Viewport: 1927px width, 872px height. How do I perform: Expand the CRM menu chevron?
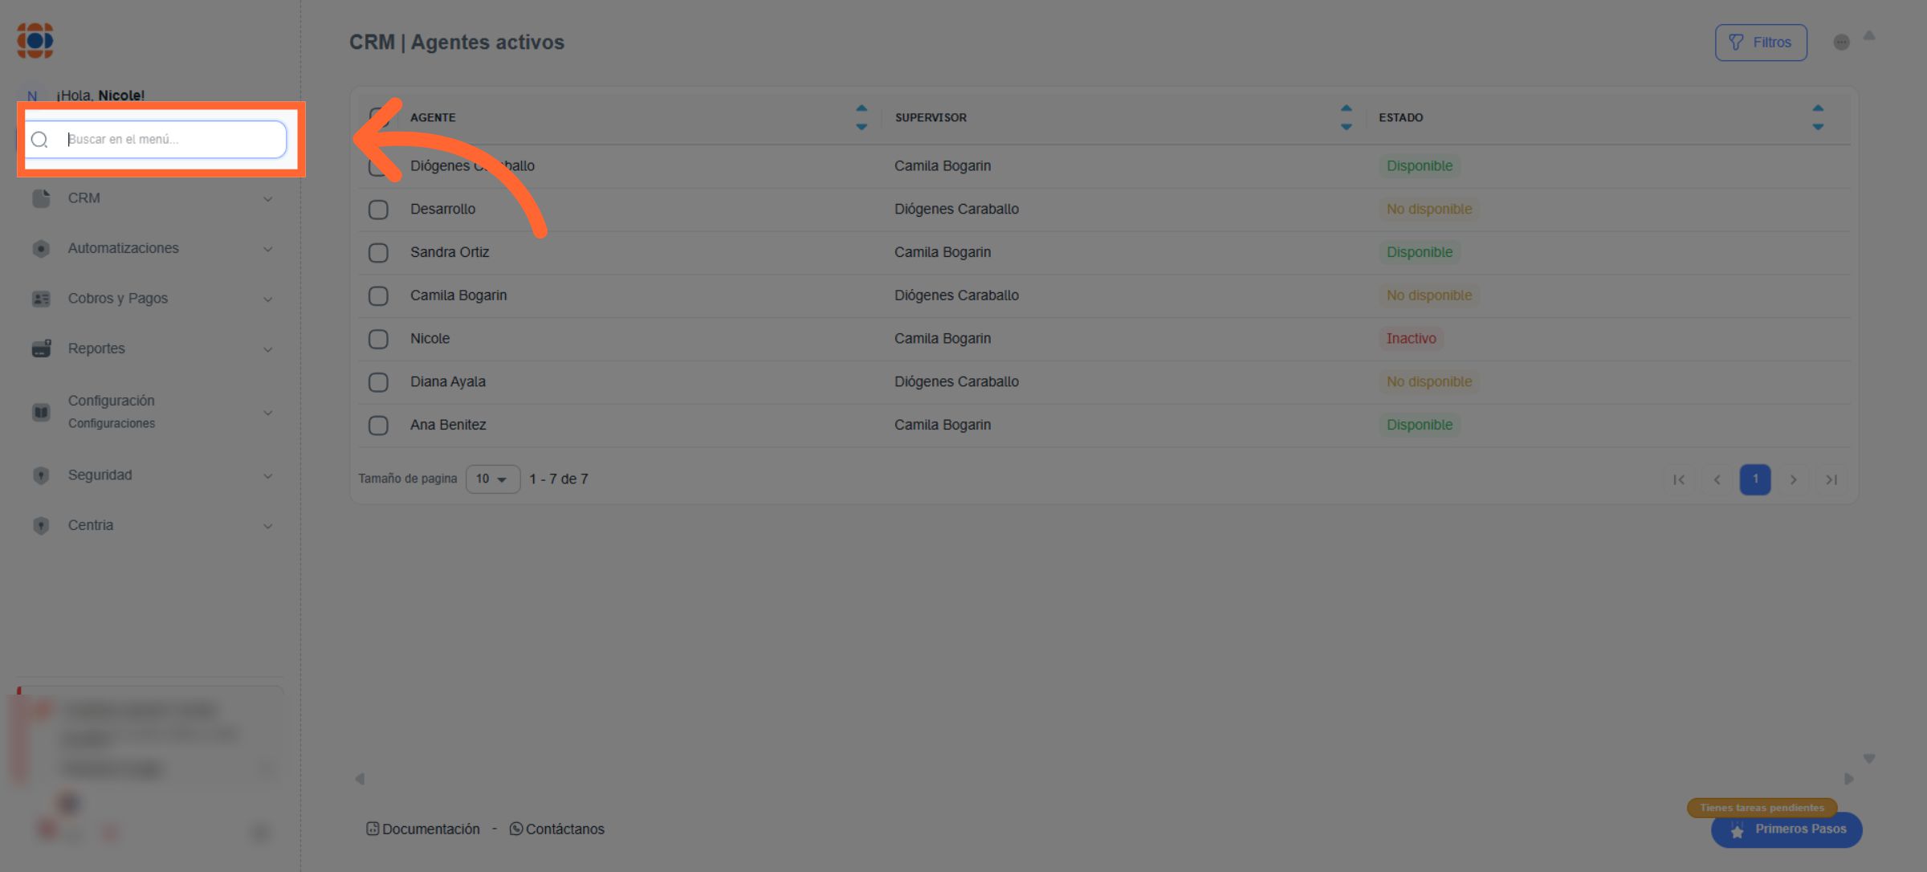[x=268, y=199]
